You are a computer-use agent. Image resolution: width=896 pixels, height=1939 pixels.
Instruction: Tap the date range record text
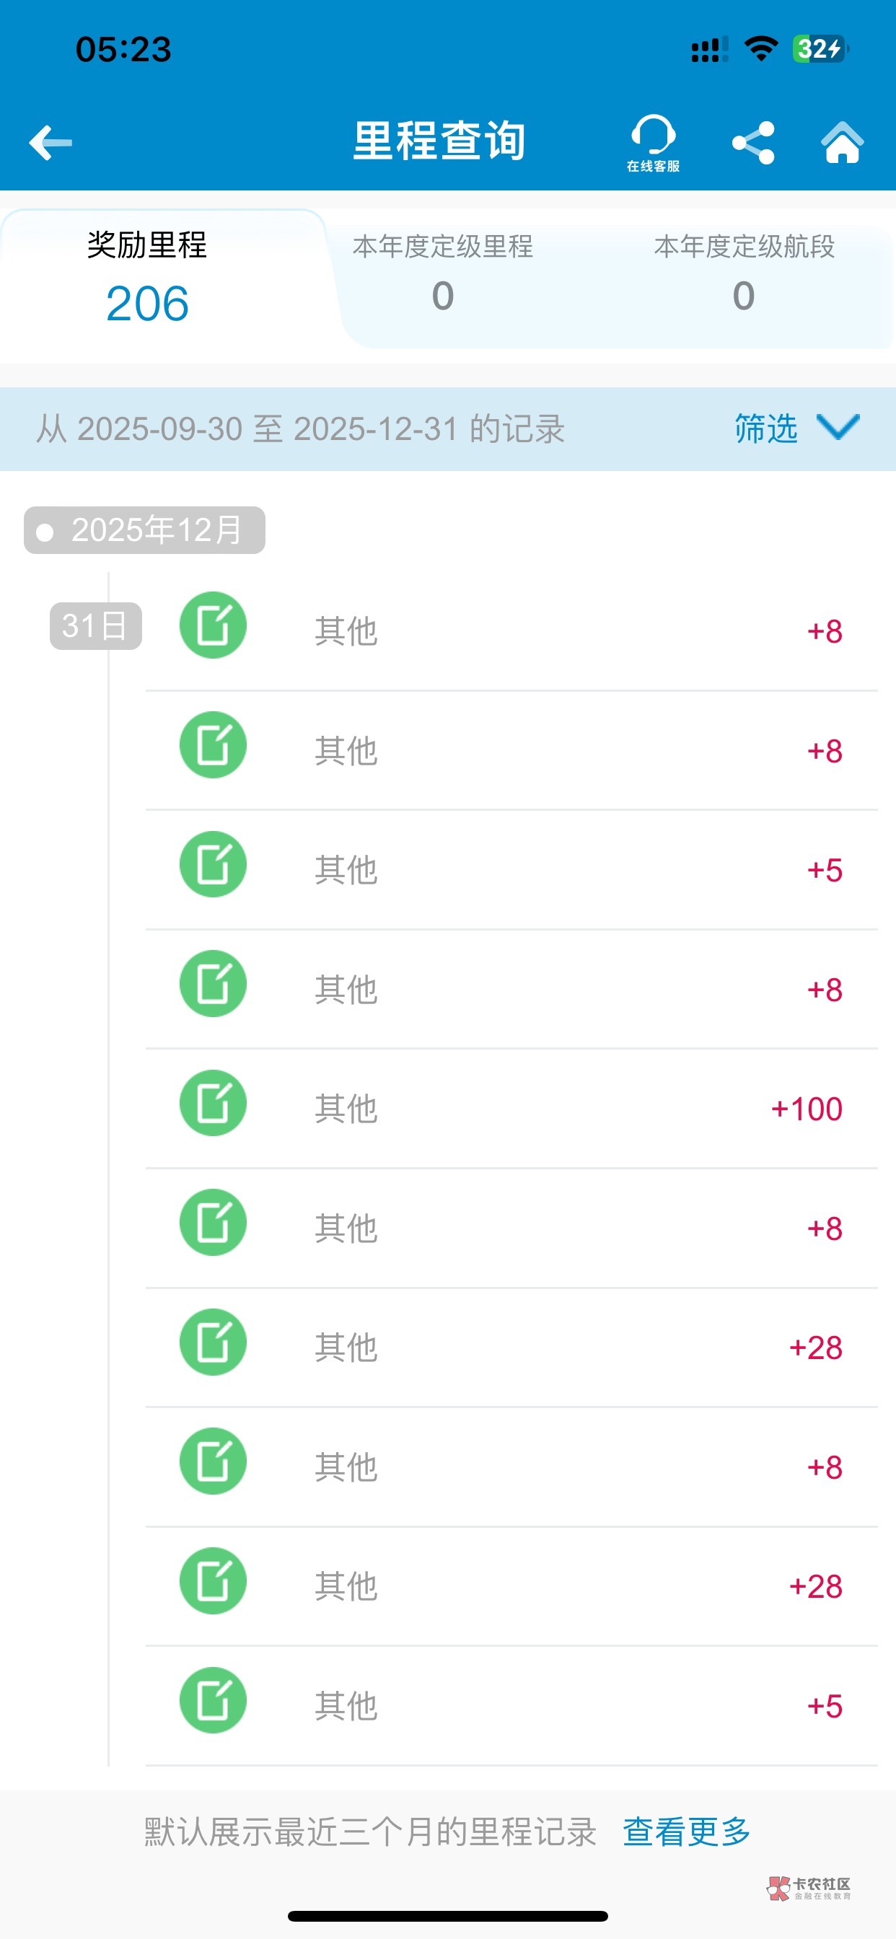300,430
